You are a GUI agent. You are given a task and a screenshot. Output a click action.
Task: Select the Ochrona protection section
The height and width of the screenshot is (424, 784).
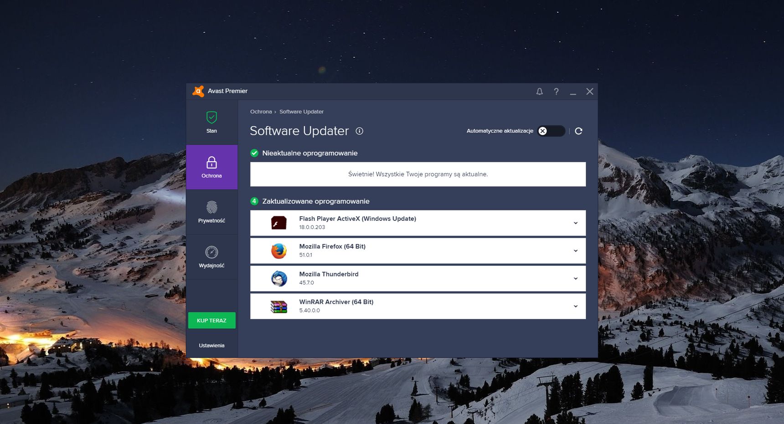pyautogui.click(x=211, y=167)
